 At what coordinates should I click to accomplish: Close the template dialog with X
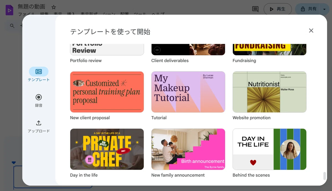pyautogui.click(x=311, y=31)
